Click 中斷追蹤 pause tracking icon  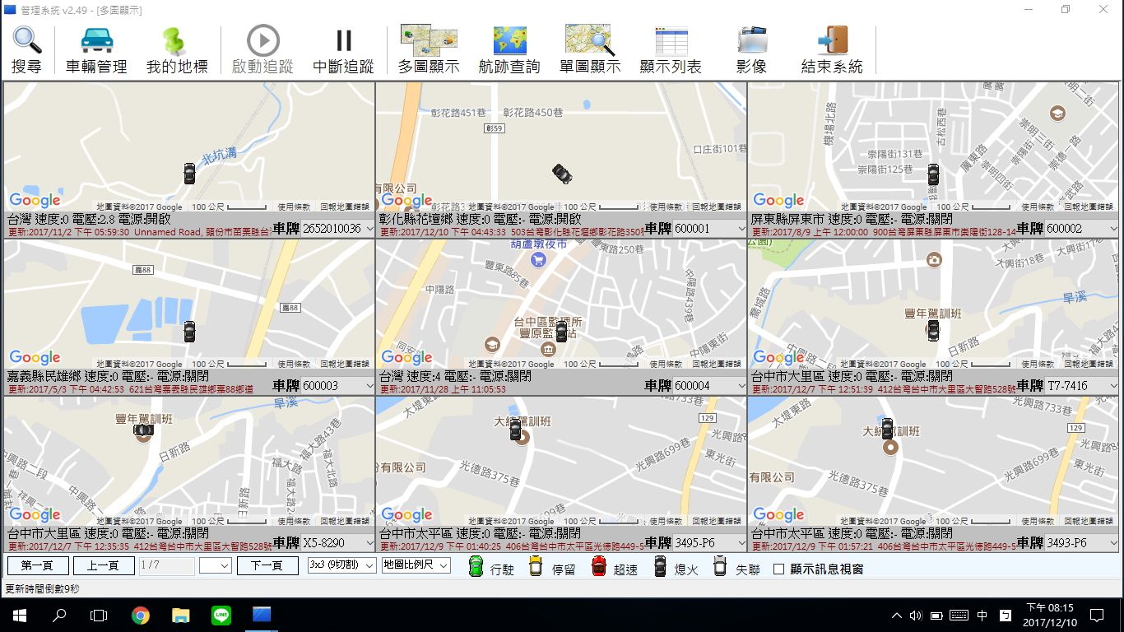click(343, 41)
